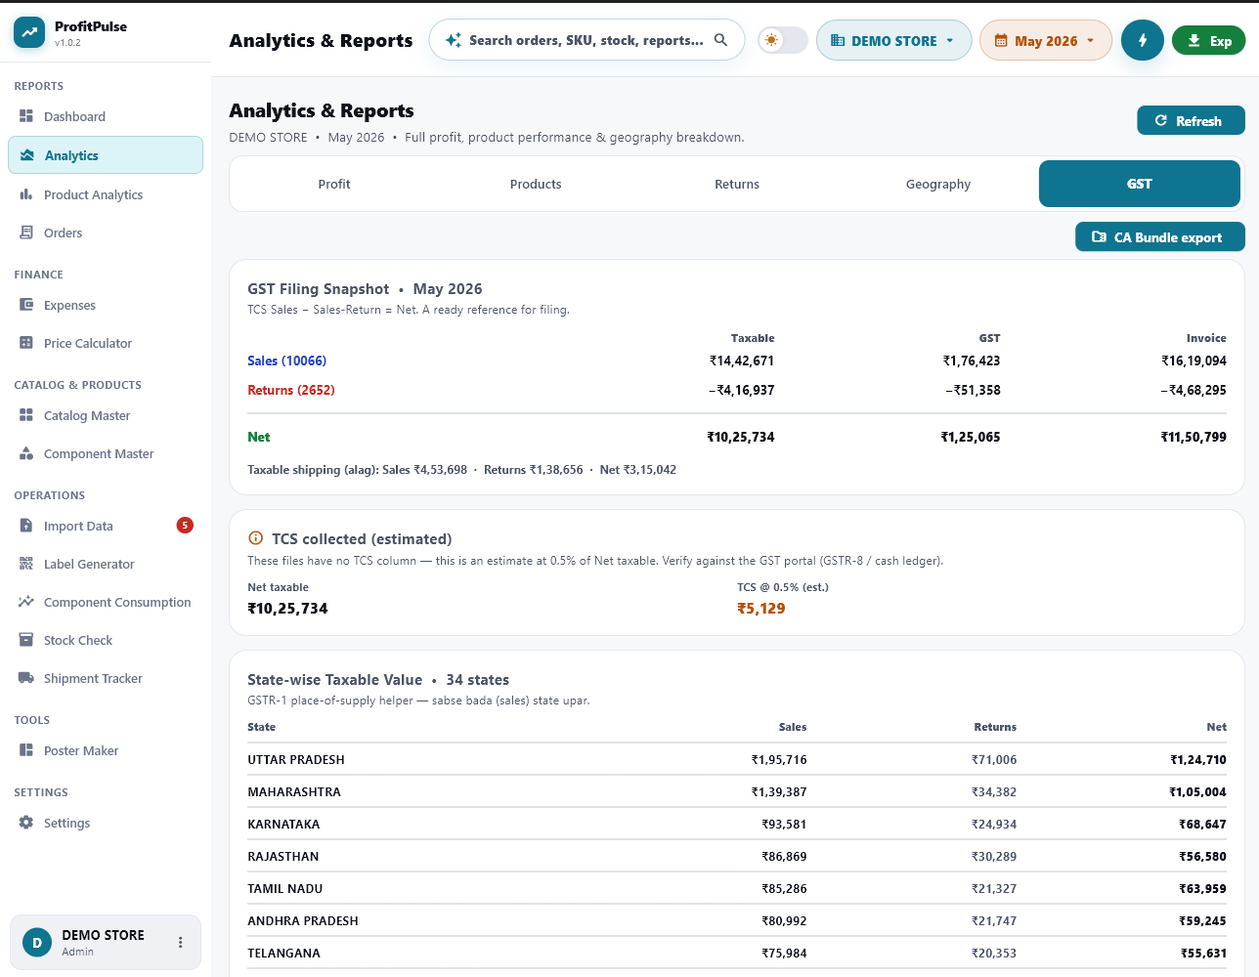Click the TCS estimate value ₹5,129
The width and height of the screenshot is (1259, 977).
[761, 609]
